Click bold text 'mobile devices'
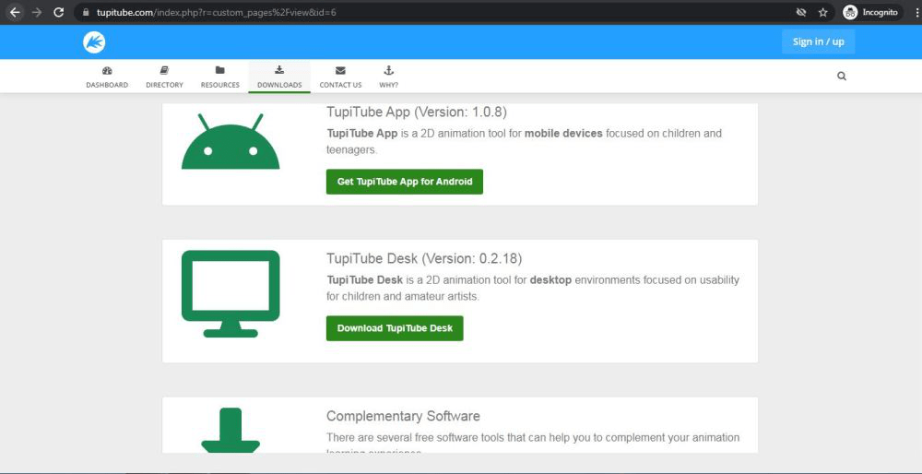The image size is (922, 474). 563,134
